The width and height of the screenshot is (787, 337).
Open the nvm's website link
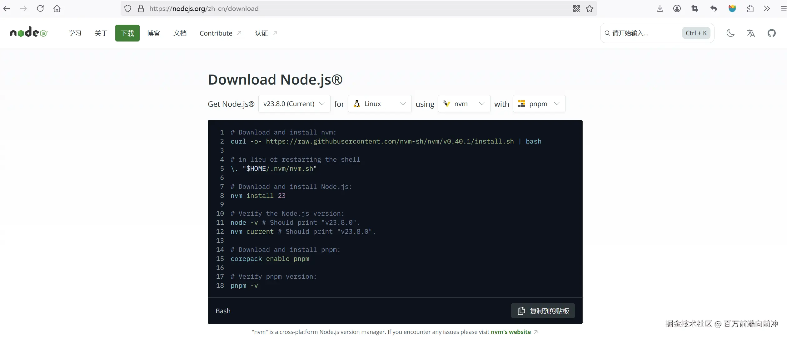point(511,332)
